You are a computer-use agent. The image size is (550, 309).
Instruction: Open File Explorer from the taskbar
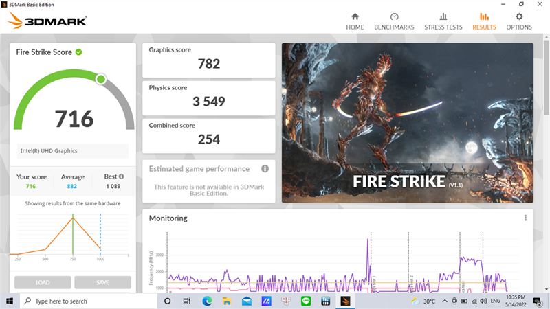(227, 301)
